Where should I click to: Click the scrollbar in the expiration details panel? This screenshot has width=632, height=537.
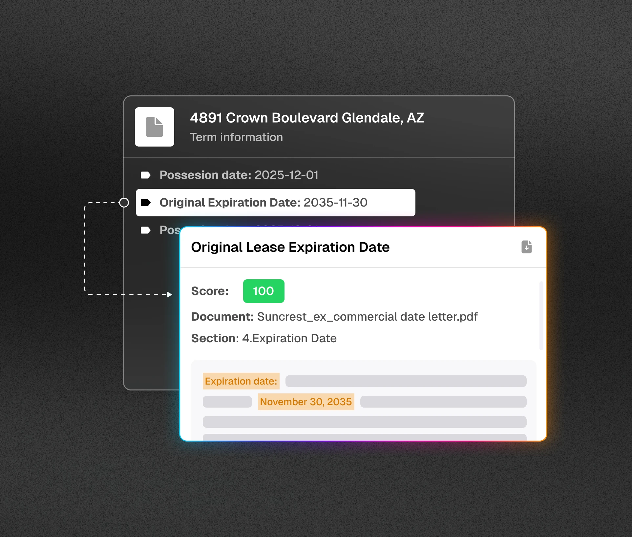(x=541, y=316)
